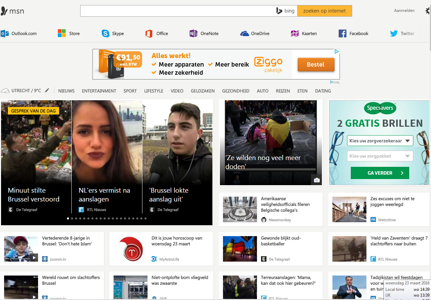Open the 'Kies uw zorgpakket' dropdown

(380, 156)
